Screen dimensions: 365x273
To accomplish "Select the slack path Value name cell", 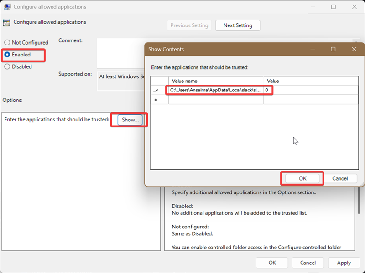I will tap(216, 90).
